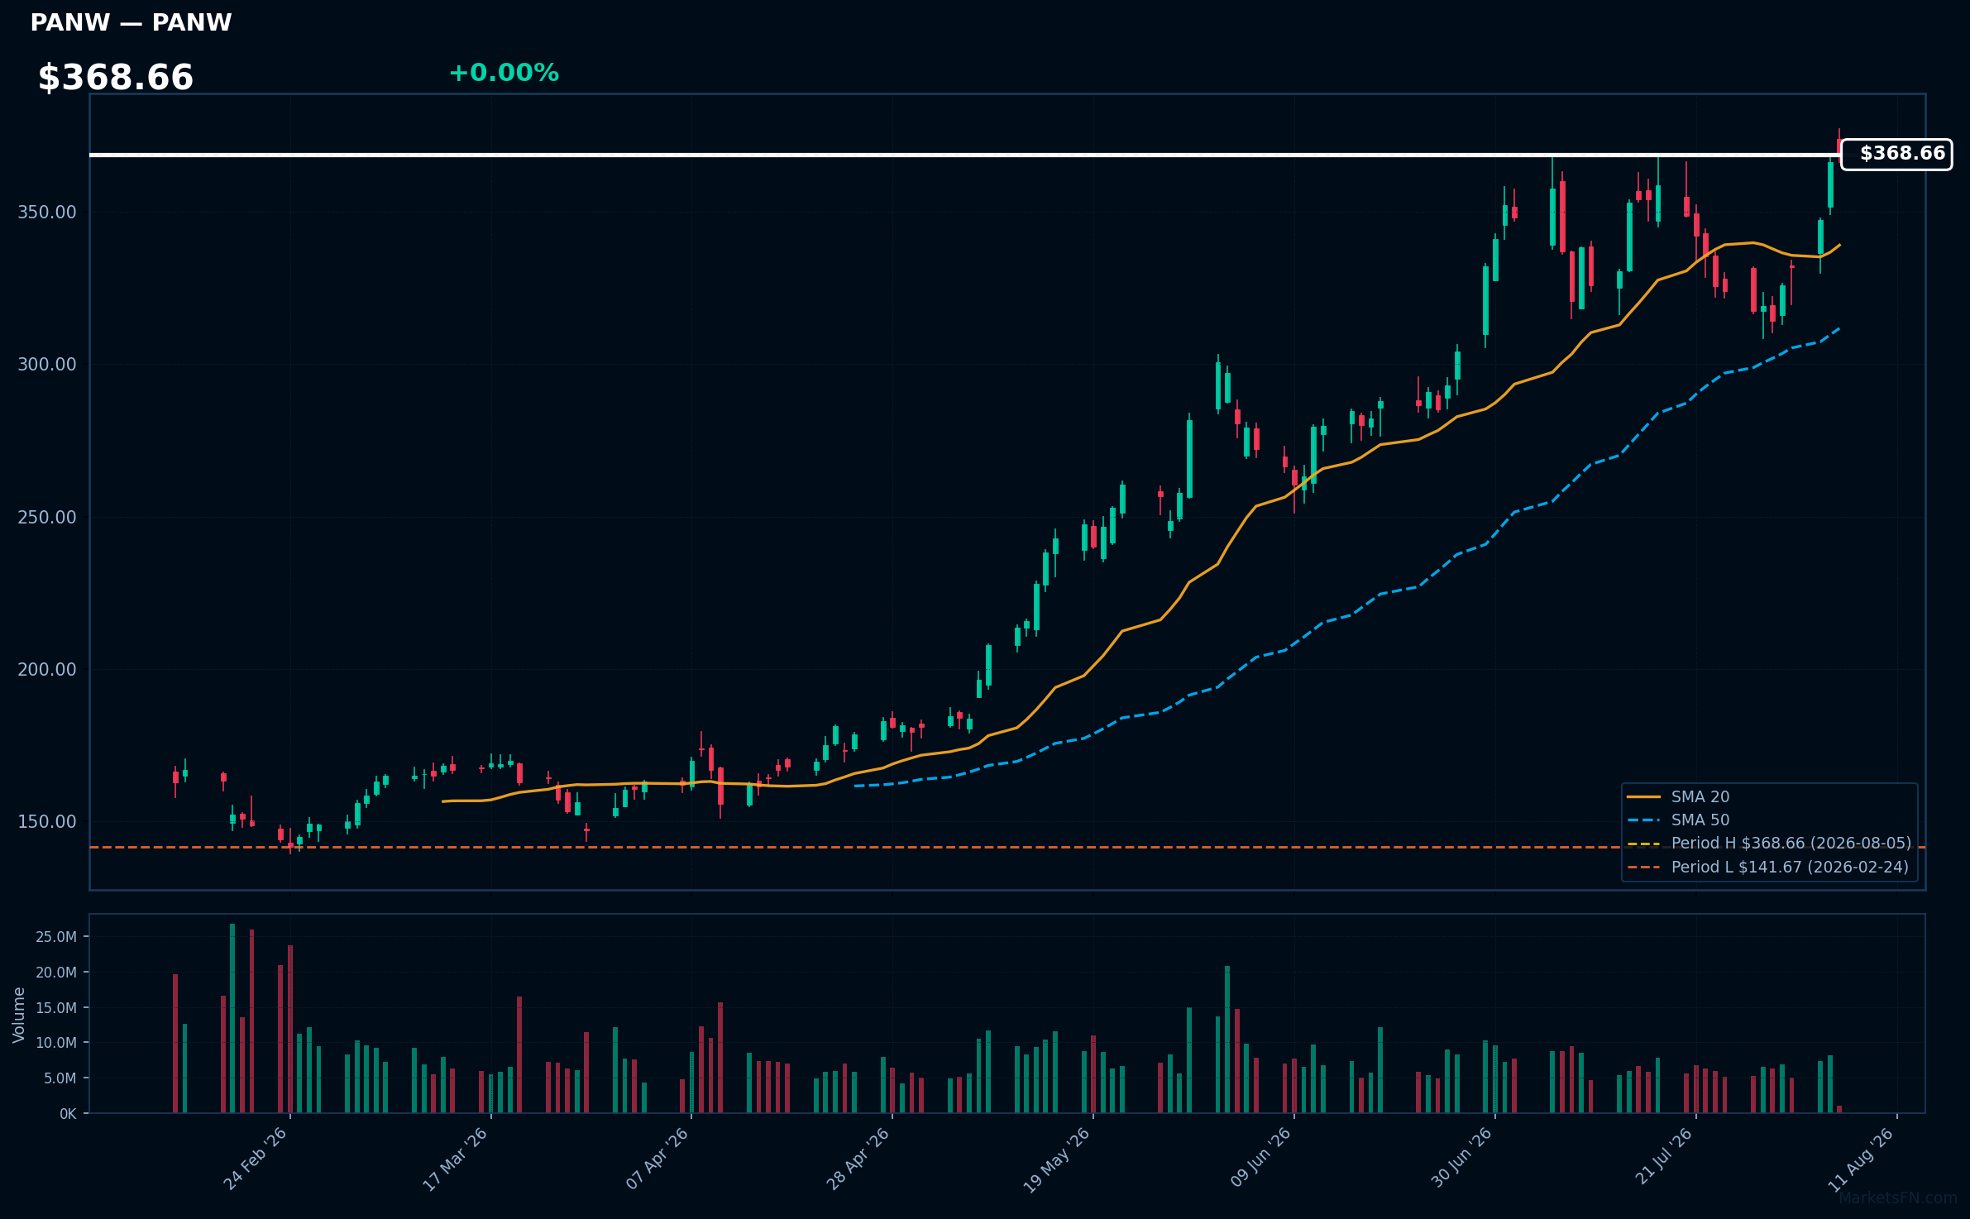Click the 0K volume axis label
1970x1219 pixels.
(x=68, y=1114)
